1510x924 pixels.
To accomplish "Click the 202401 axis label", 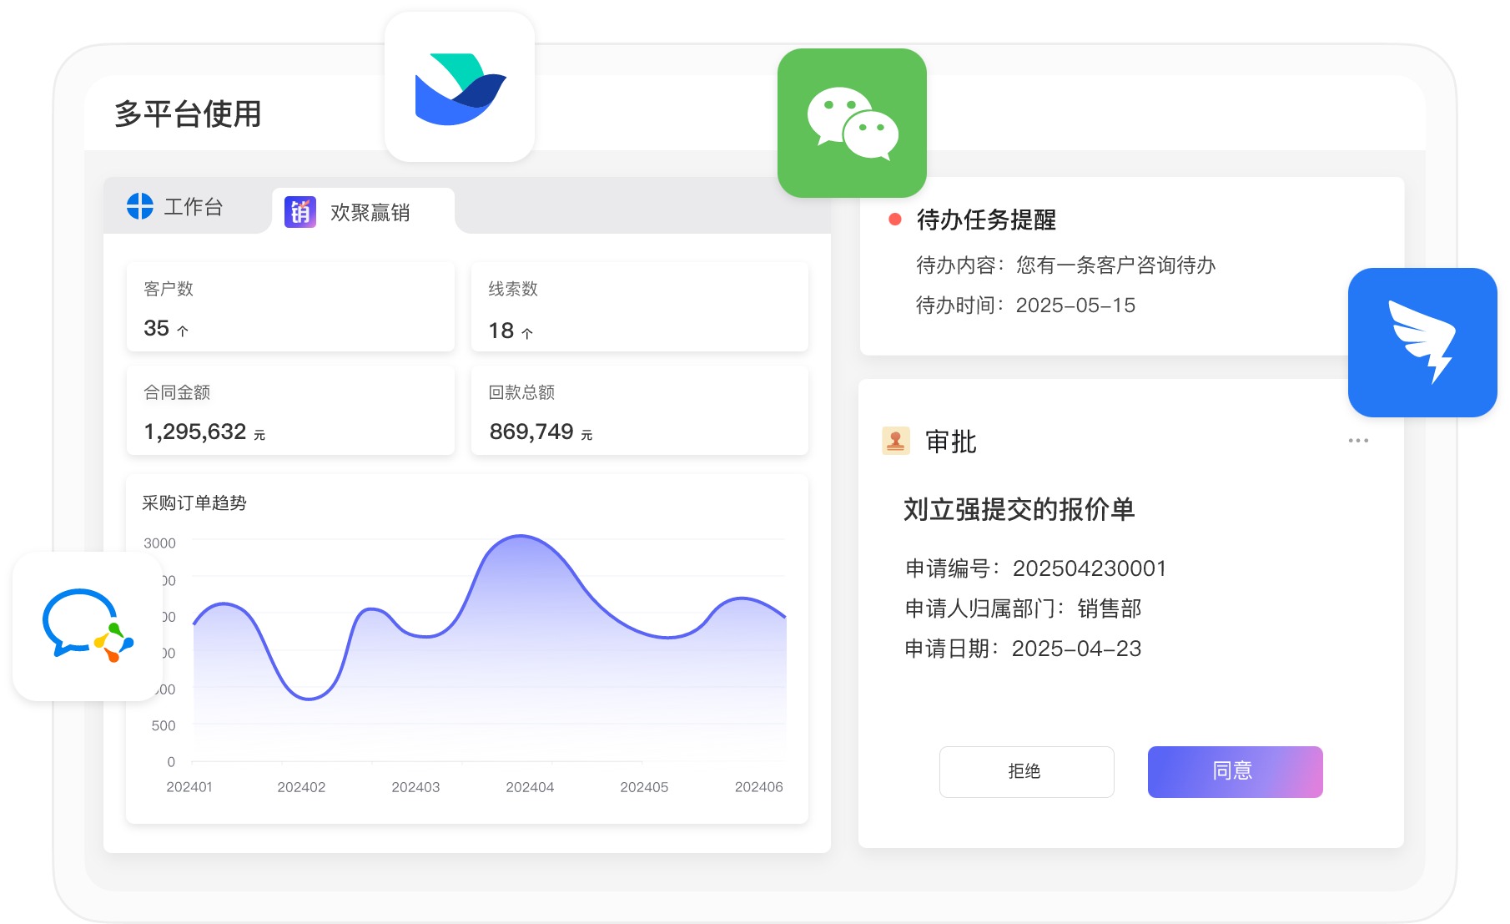I will coord(189,787).
